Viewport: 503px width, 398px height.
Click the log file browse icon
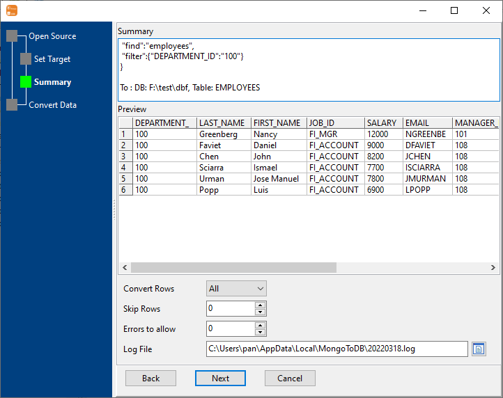[x=478, y=349]
